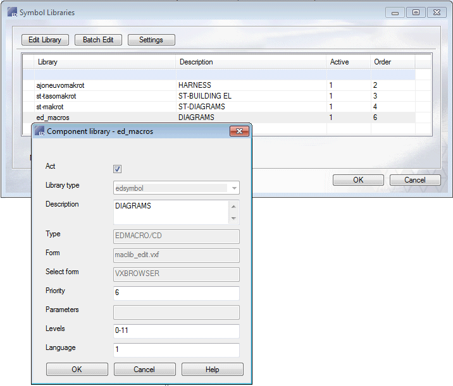The width and height of the screenshot is (453, 386).
Task: Click the Order column header
Action: [x=392, y=62]
